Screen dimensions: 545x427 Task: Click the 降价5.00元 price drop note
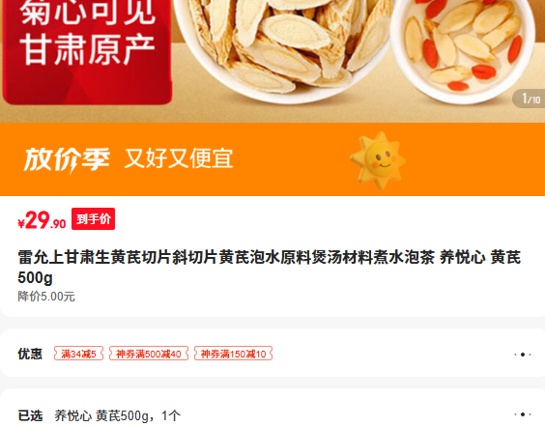(x=46, y=297)
